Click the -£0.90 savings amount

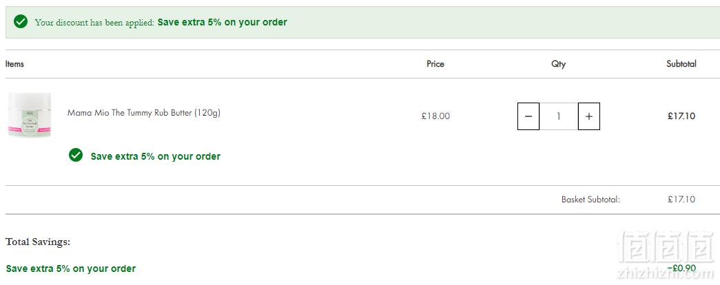tap(681, 268)
